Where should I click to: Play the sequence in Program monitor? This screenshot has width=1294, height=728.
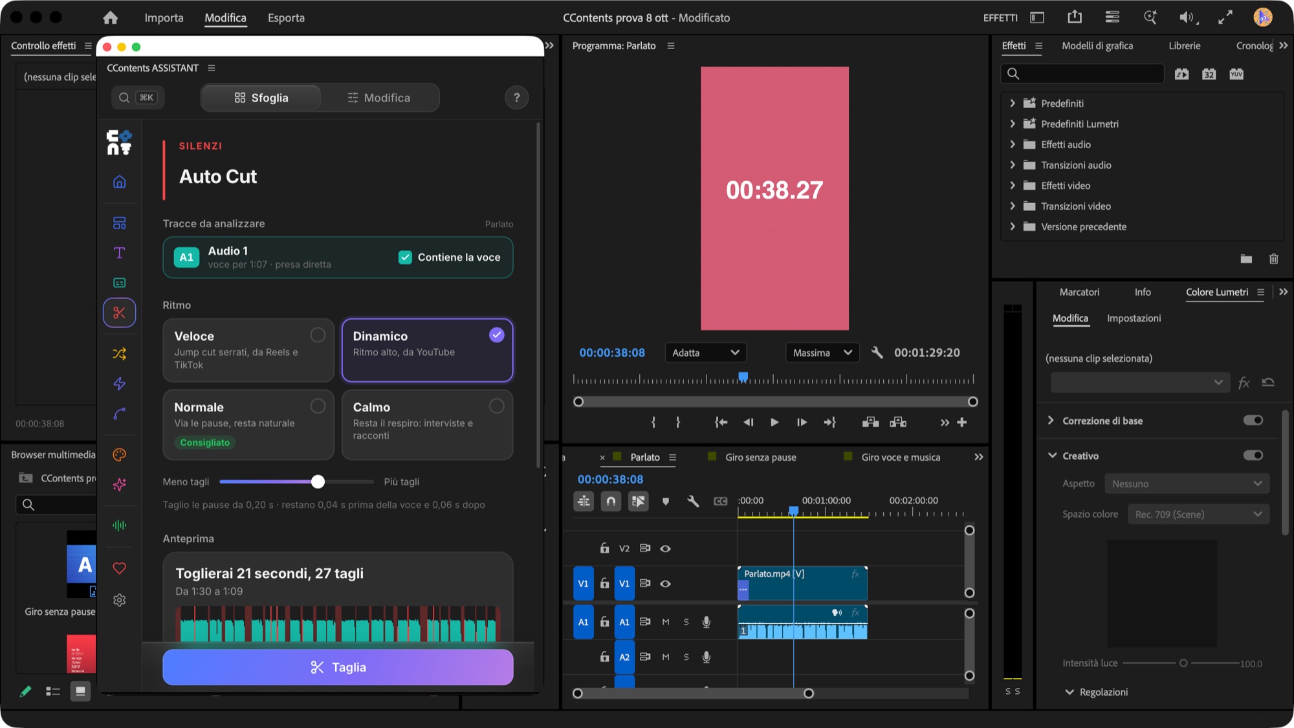(774, 423)
